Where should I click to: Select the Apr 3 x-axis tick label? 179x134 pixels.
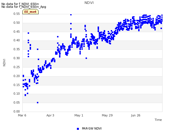(50, 115)
